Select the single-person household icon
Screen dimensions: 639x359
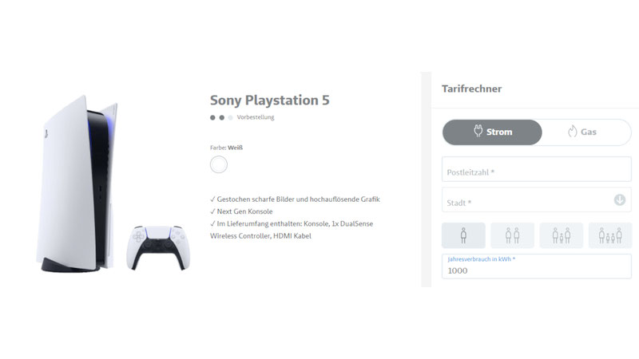463,235
